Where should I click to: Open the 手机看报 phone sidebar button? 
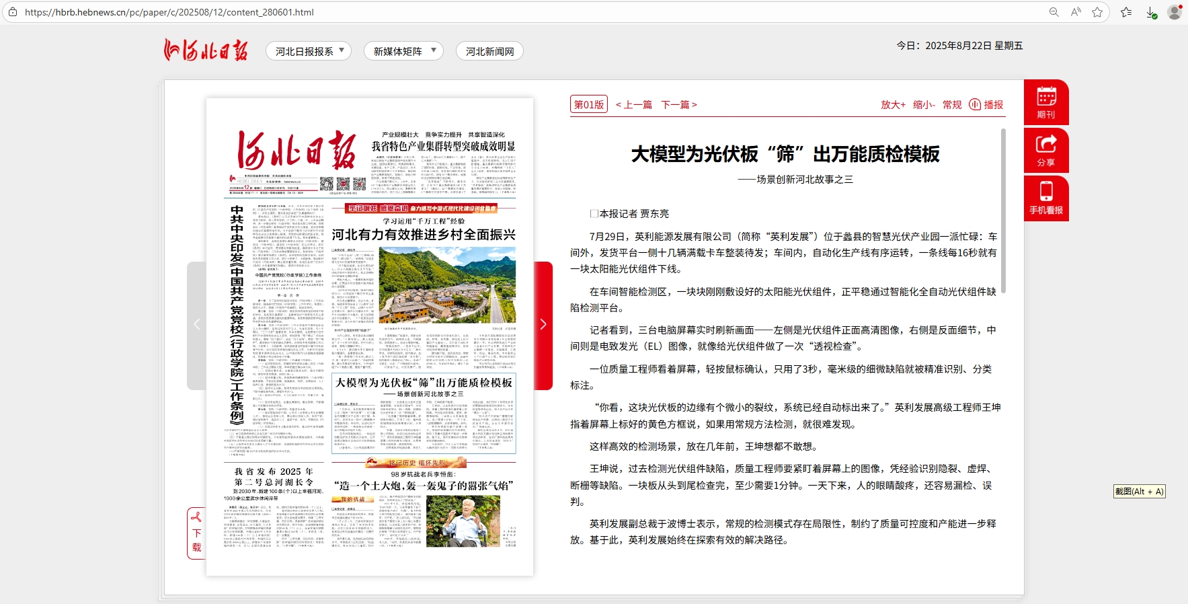[1046, 198]
